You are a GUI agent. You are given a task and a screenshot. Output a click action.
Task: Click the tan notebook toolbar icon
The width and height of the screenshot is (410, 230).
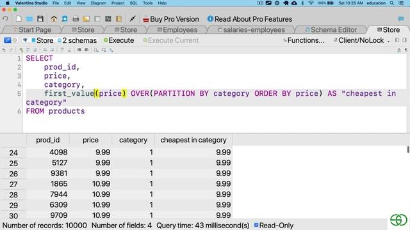tap(119, 19)
